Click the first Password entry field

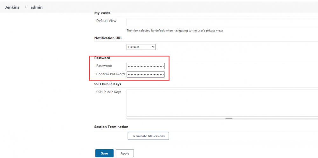pos(145,66)
